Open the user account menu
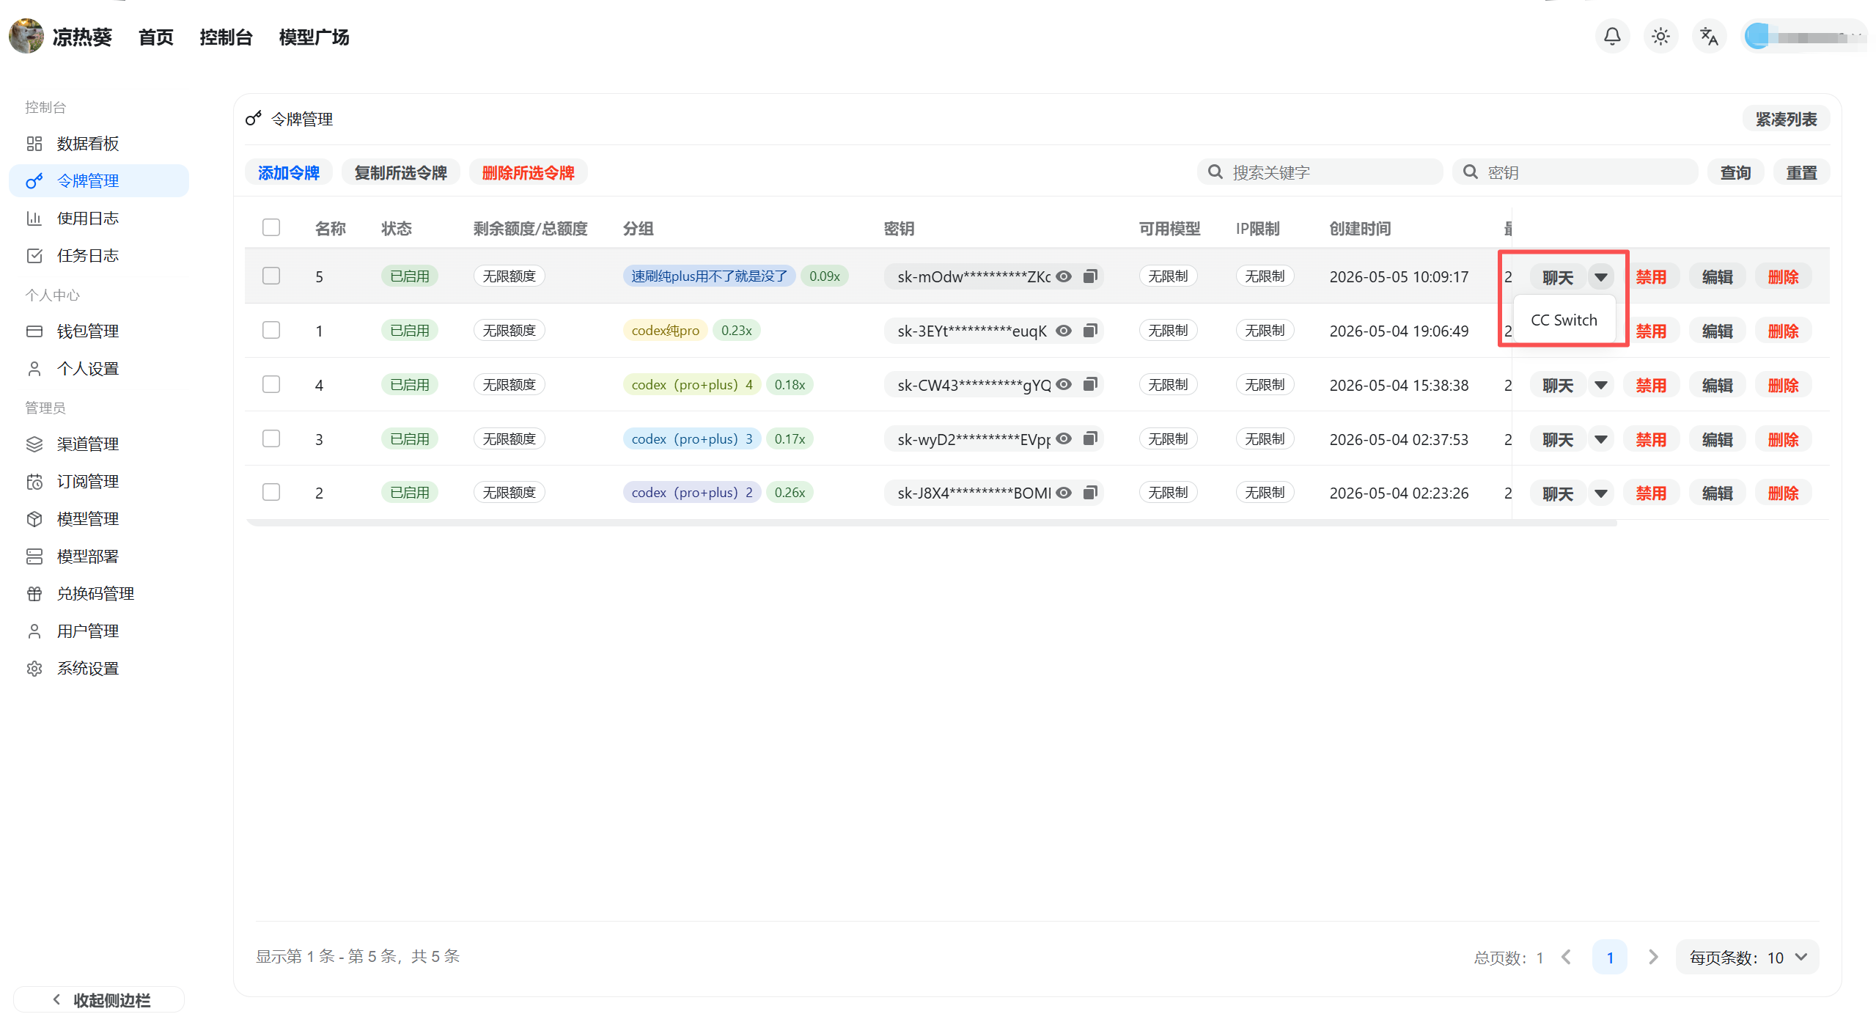1876x1025 pixels. point(1803,36)
